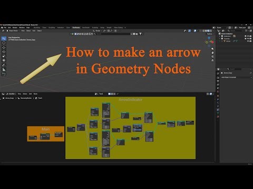Open the Modifier type dropdown in node editor
Viewport: 253px width, 189px height.
[11, 94]
